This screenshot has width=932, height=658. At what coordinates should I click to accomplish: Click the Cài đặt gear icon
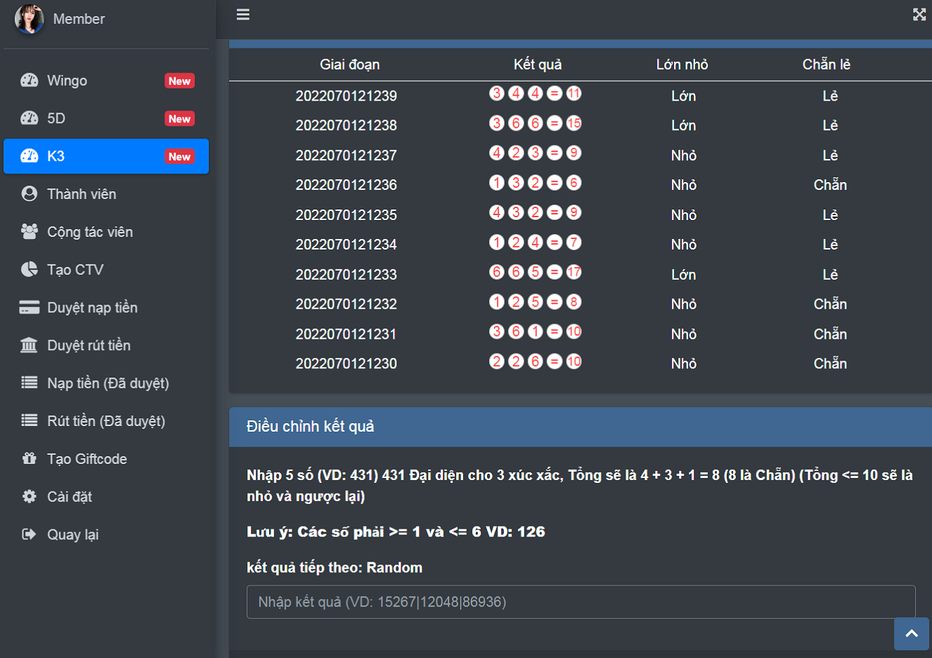click(x=30, y=497)
